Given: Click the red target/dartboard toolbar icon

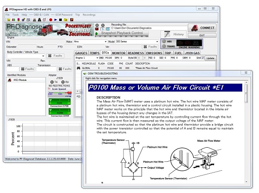Looking at the screenshot, I should point(44,20).
